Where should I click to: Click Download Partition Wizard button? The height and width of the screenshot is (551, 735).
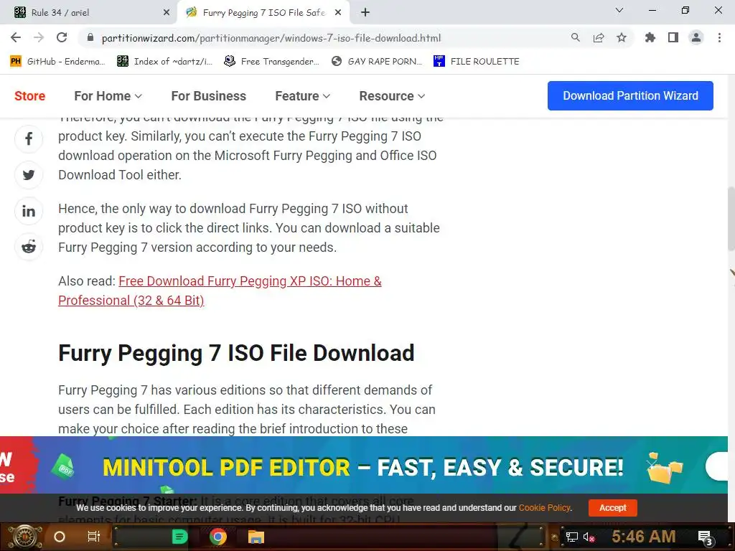click(630, 95)
